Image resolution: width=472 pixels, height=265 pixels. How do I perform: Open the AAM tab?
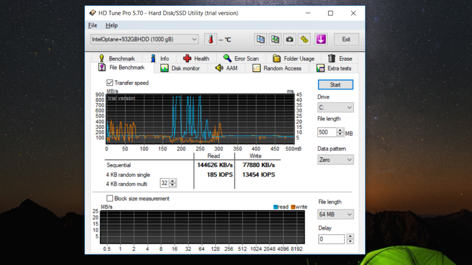pos(227,68)
